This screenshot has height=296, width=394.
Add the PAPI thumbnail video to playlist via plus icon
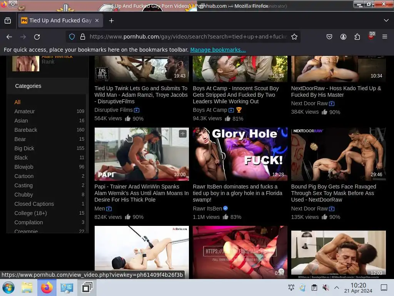(183, 134)
